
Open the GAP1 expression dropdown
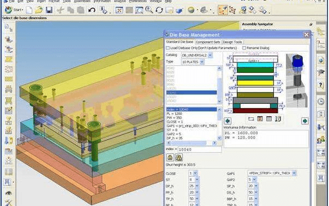pos(294,173)
